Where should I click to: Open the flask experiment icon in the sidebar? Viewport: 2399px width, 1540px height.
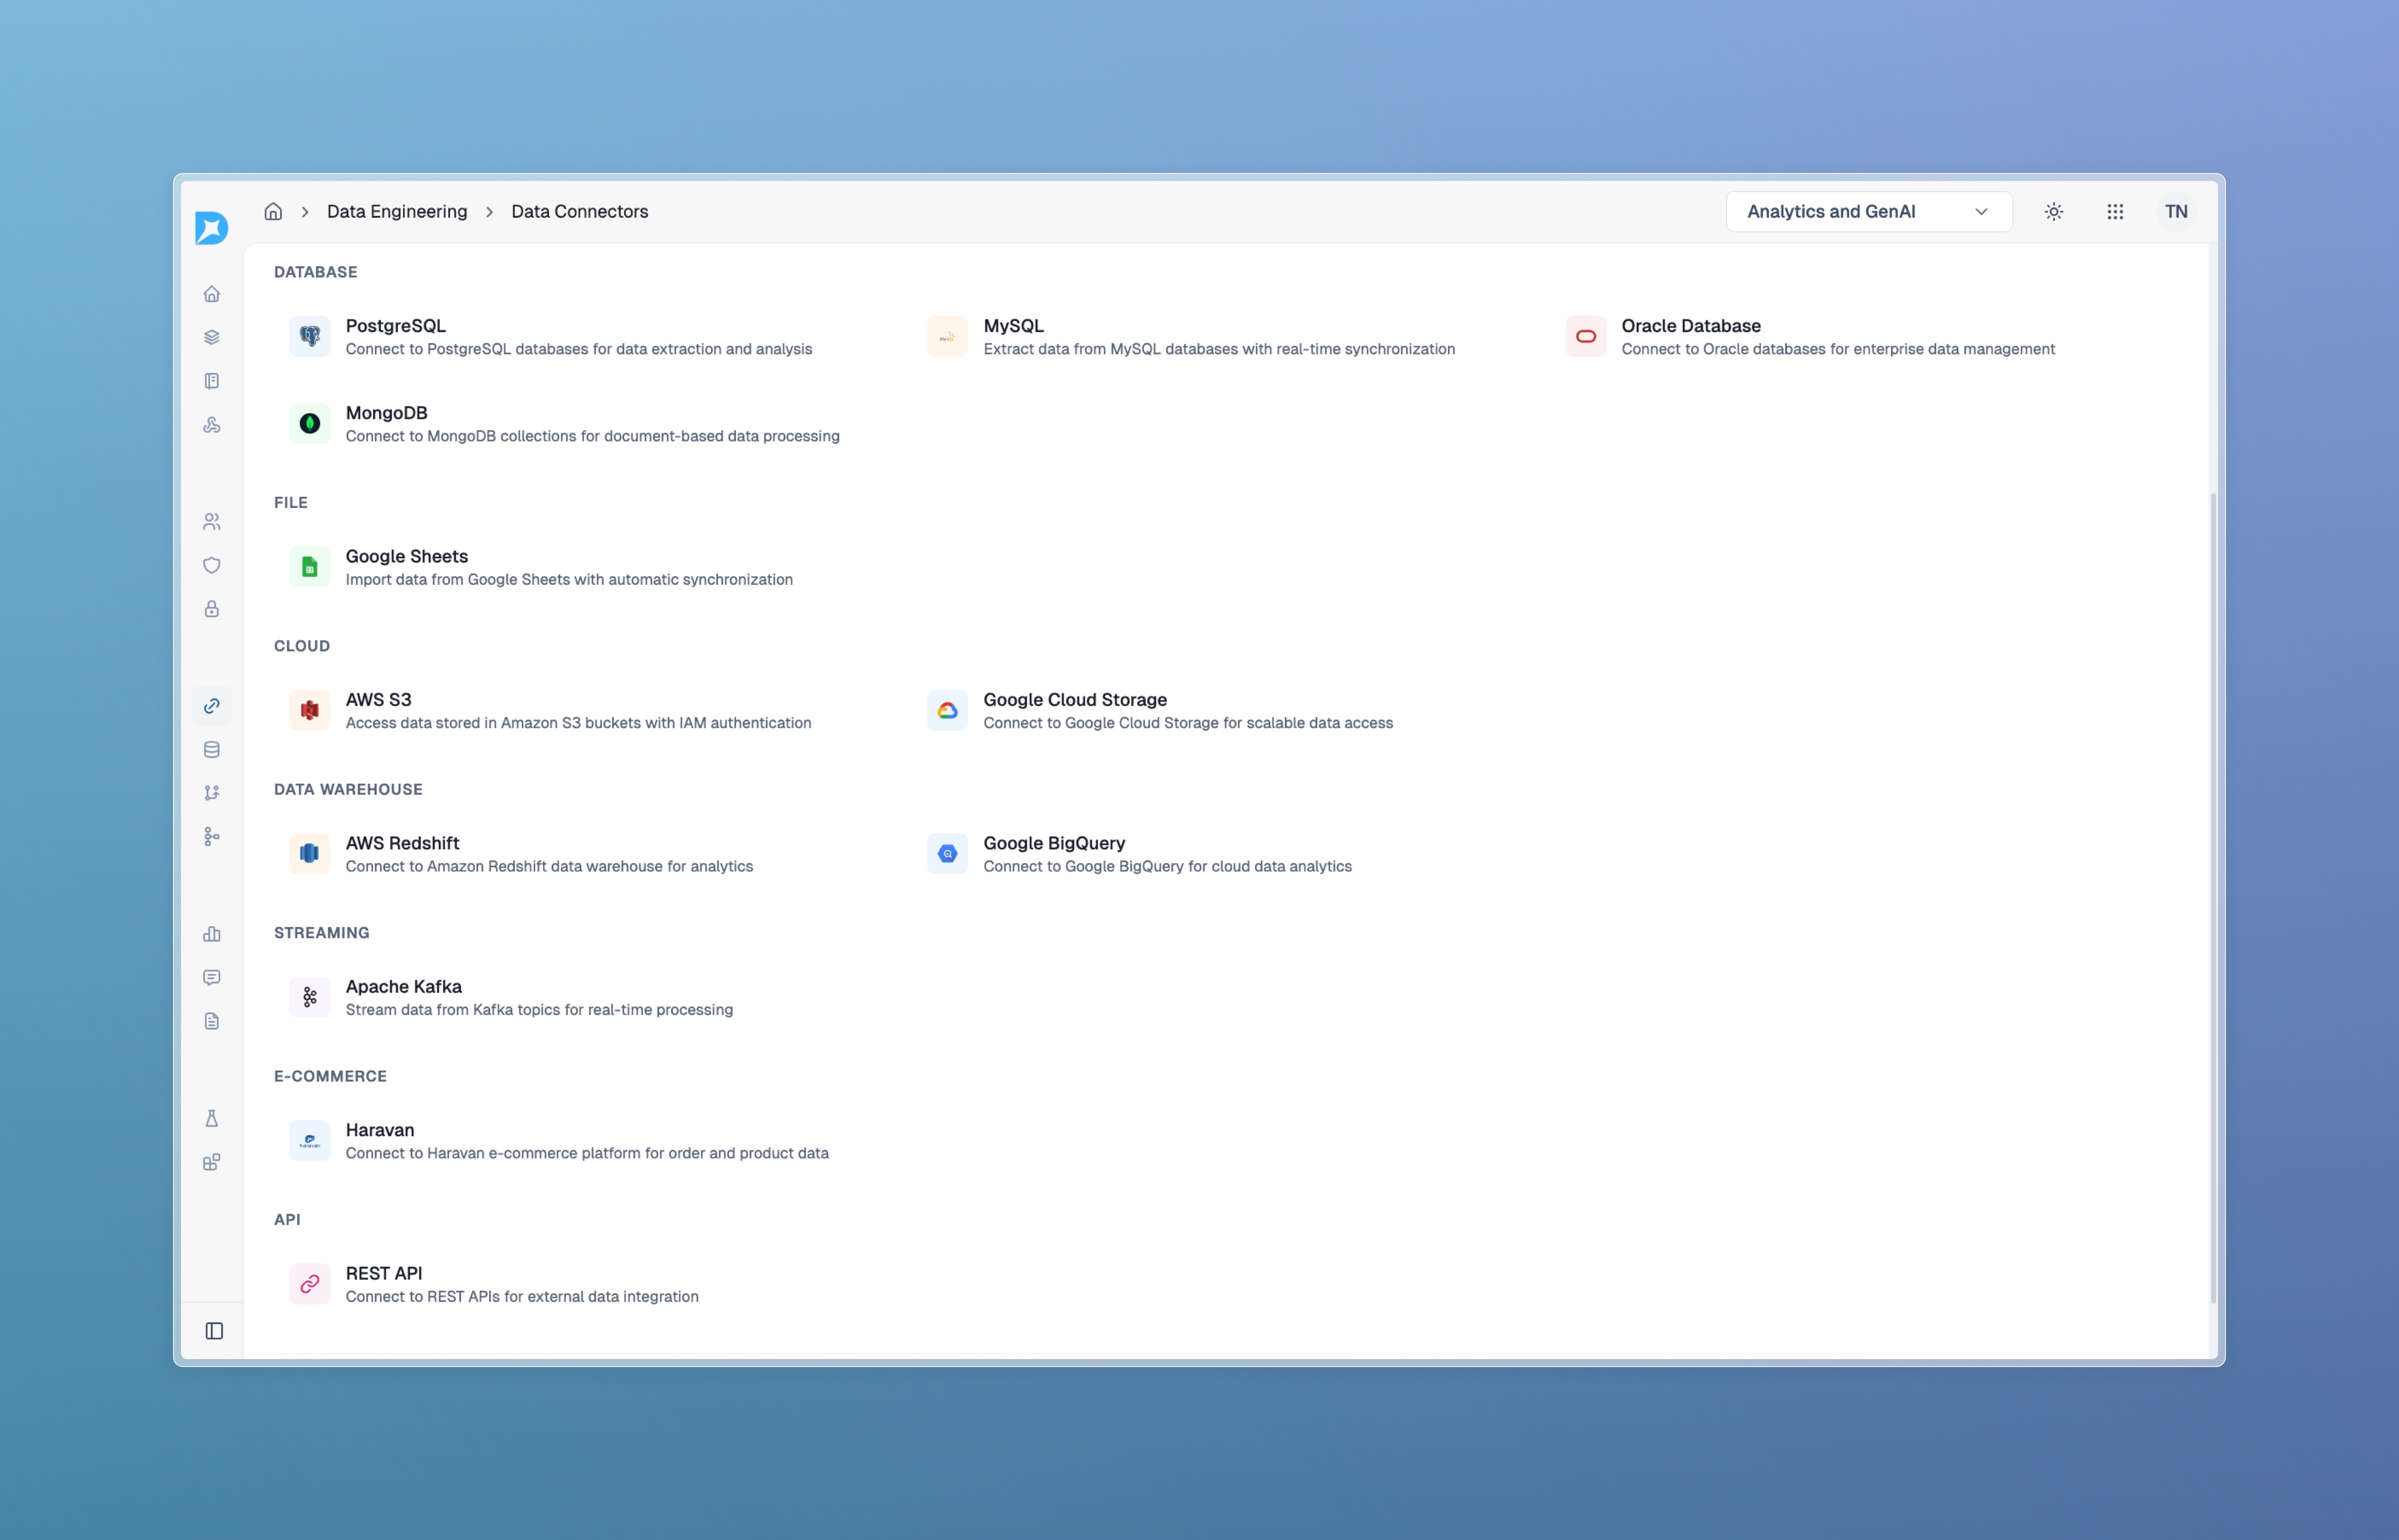(x=212, y=1119)
